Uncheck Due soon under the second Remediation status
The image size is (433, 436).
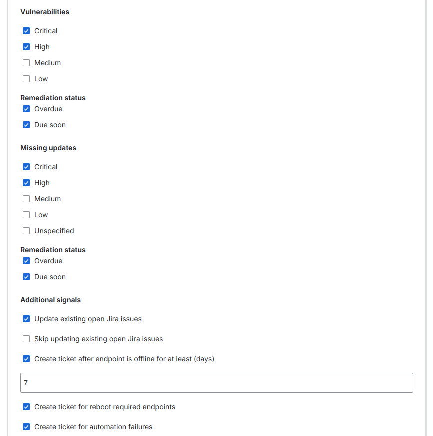pyautogui.click(x=26, y=277)
